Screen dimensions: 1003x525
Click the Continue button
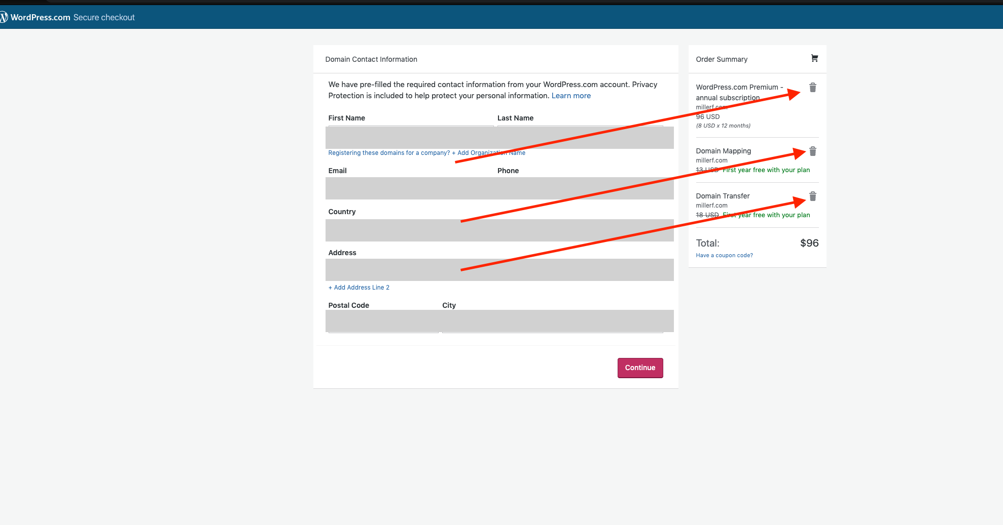pyautogui.click(x=640, y=368)
